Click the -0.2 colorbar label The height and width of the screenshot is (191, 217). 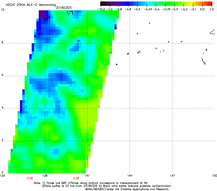click(184, 9)
